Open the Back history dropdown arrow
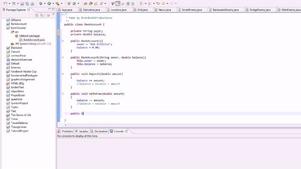Image resolution: width=301 pixels, height=169 pixels. 167,3
